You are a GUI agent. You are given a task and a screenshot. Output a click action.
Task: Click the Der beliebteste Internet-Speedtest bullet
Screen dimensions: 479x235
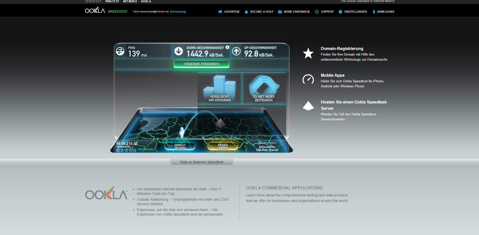click(x=179, y=191)
